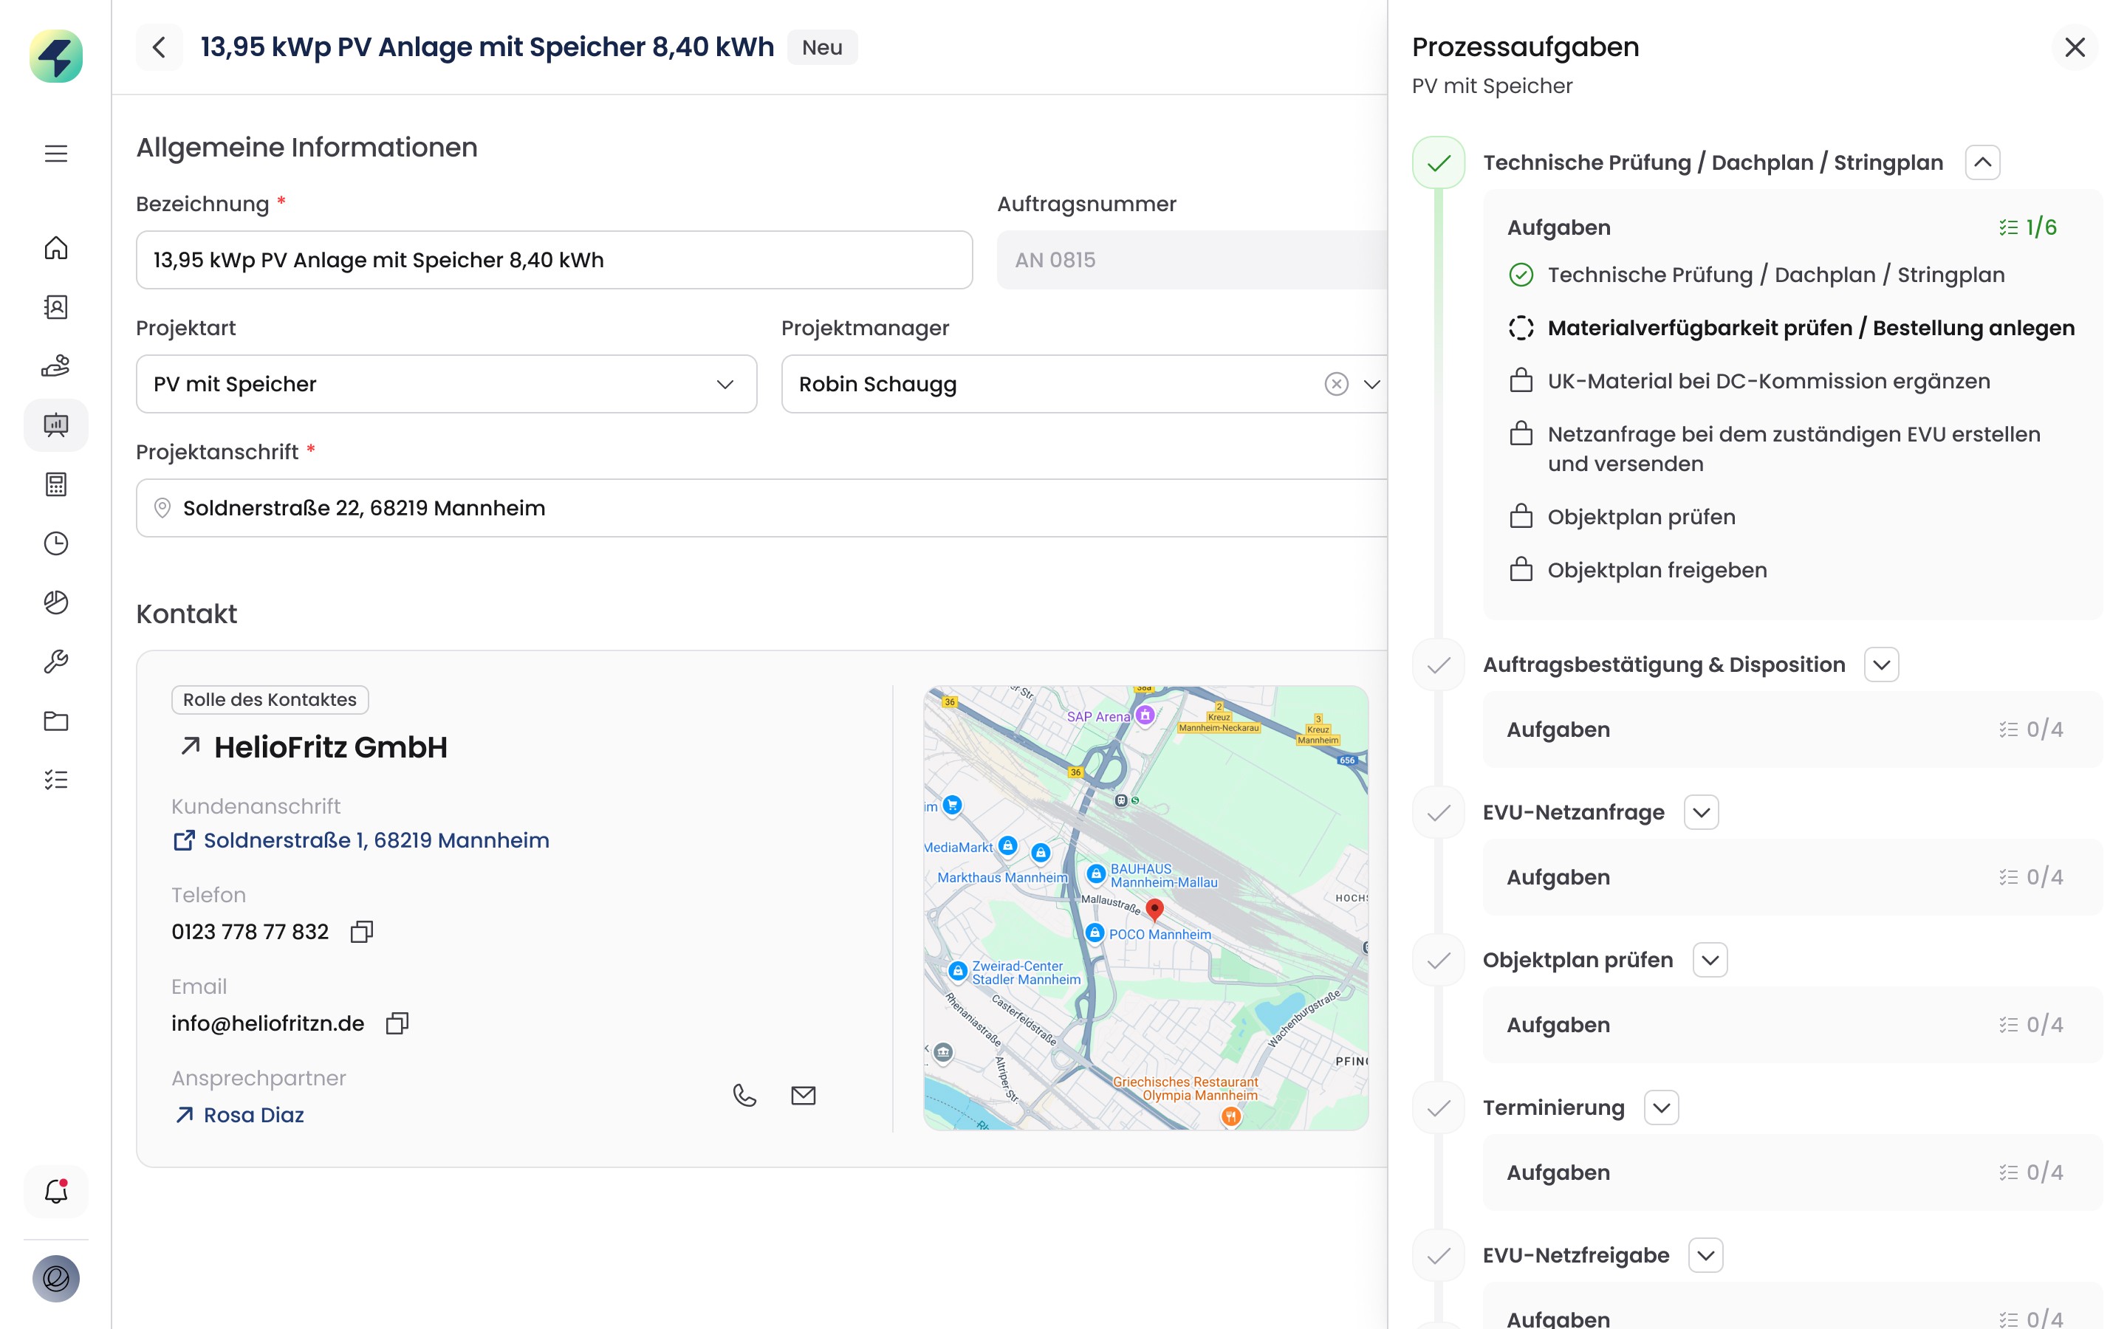Copy the email info@heliofritzn.de
2127x1329 pixels.
click(x=397, y=1023)
